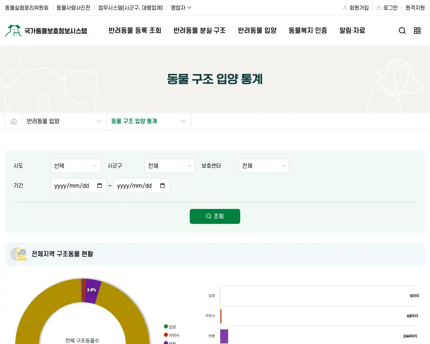430x344 pixels.
Task: Click the document magnifier icon beside 전체지역 구조동물 현황
Action: (x=18, y=254)
